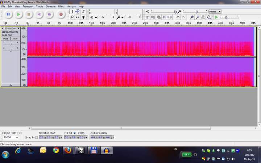Click the Trim audio icon
The image size is (261, 163).
point(164,17)
